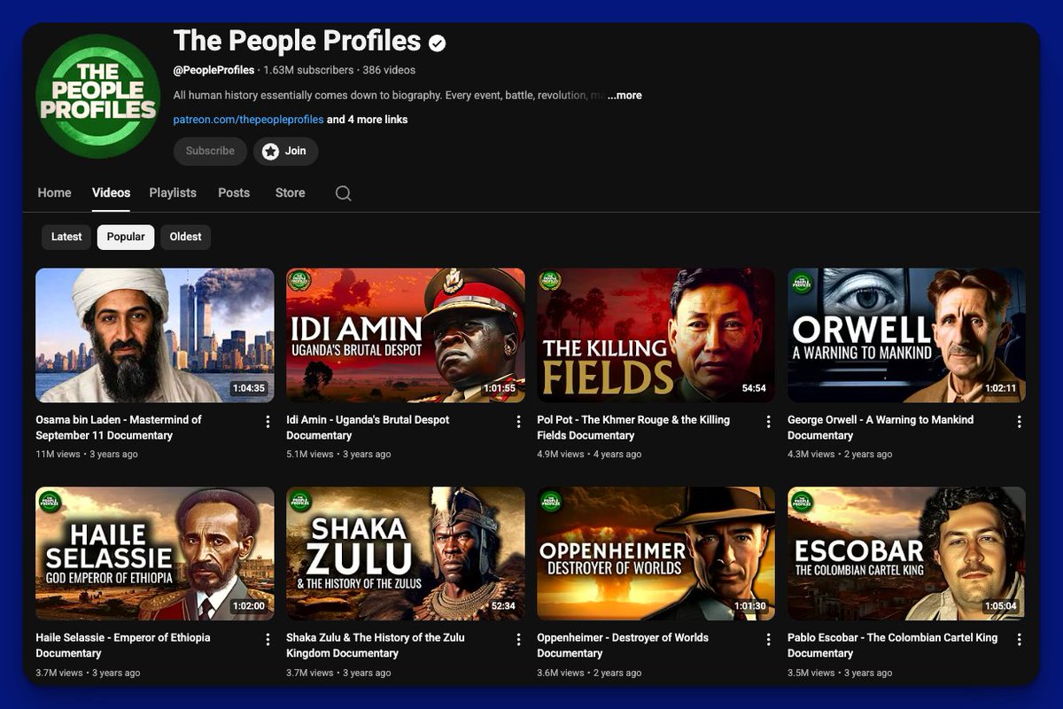
Task: Switch to the Playlists tab
Action: coord(173,192)
